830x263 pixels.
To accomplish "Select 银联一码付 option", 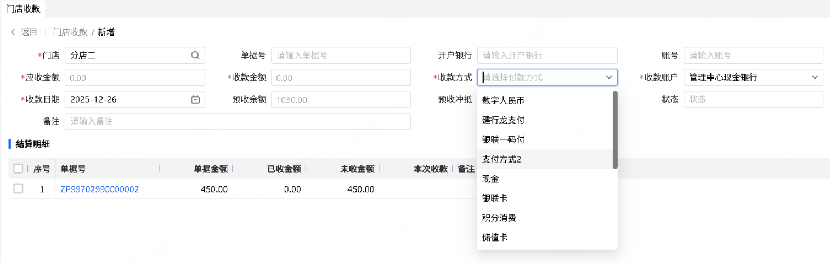I will click(503, 139).
